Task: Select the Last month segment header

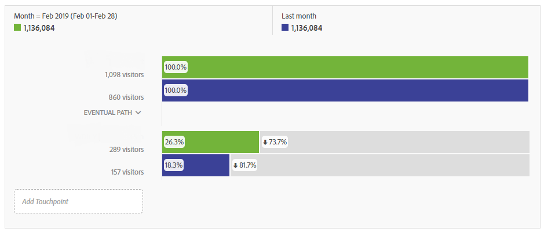Action: (299, 16)
